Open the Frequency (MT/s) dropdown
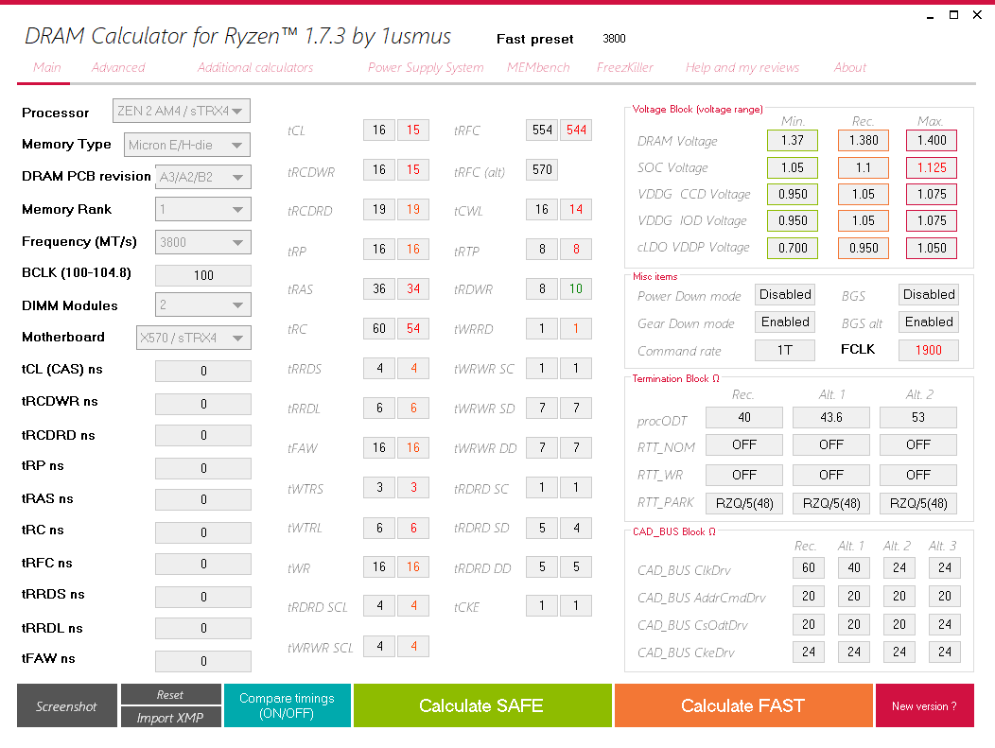The image size is (995, 748). pos(203,242)
